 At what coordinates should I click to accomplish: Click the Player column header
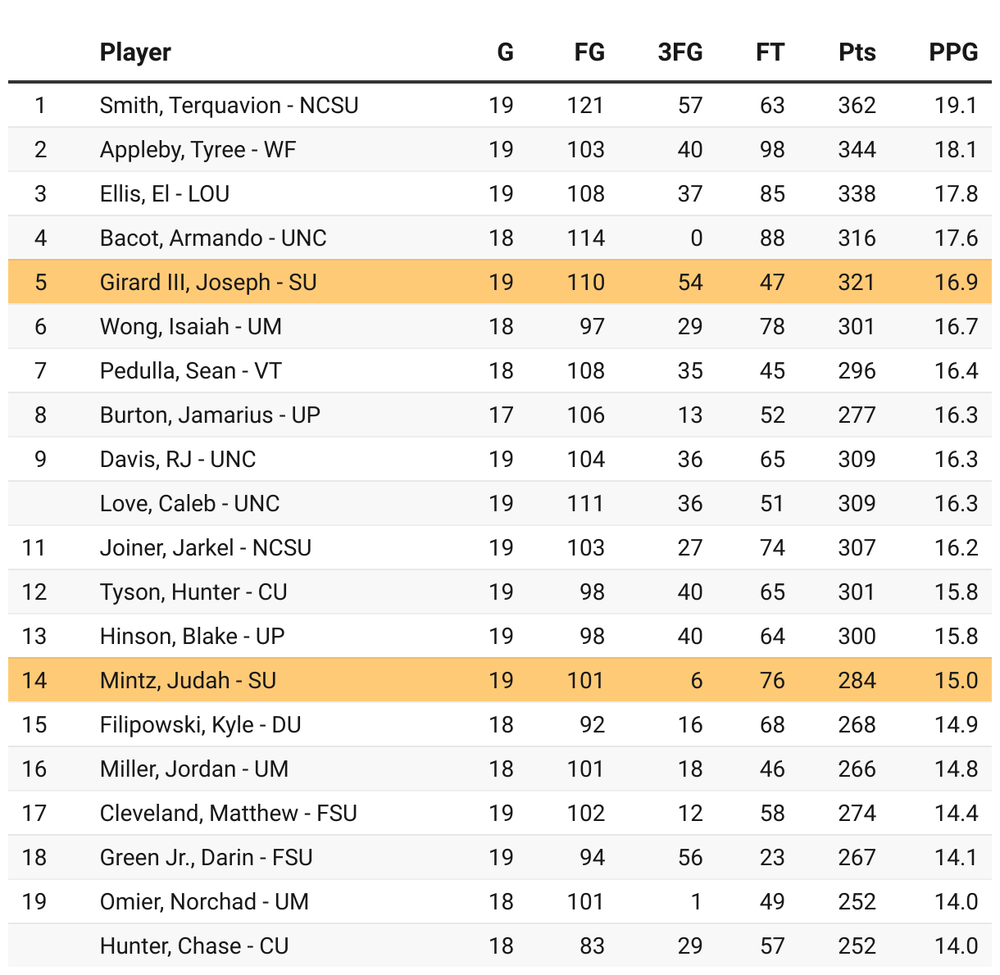tap(135, 52)
